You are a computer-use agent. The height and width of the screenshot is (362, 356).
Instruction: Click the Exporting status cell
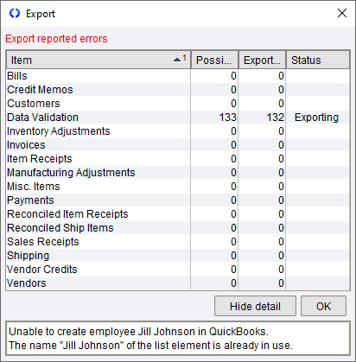(318, 117)
